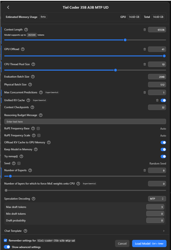Toggle the Try mmap() switch

[163, 156]
